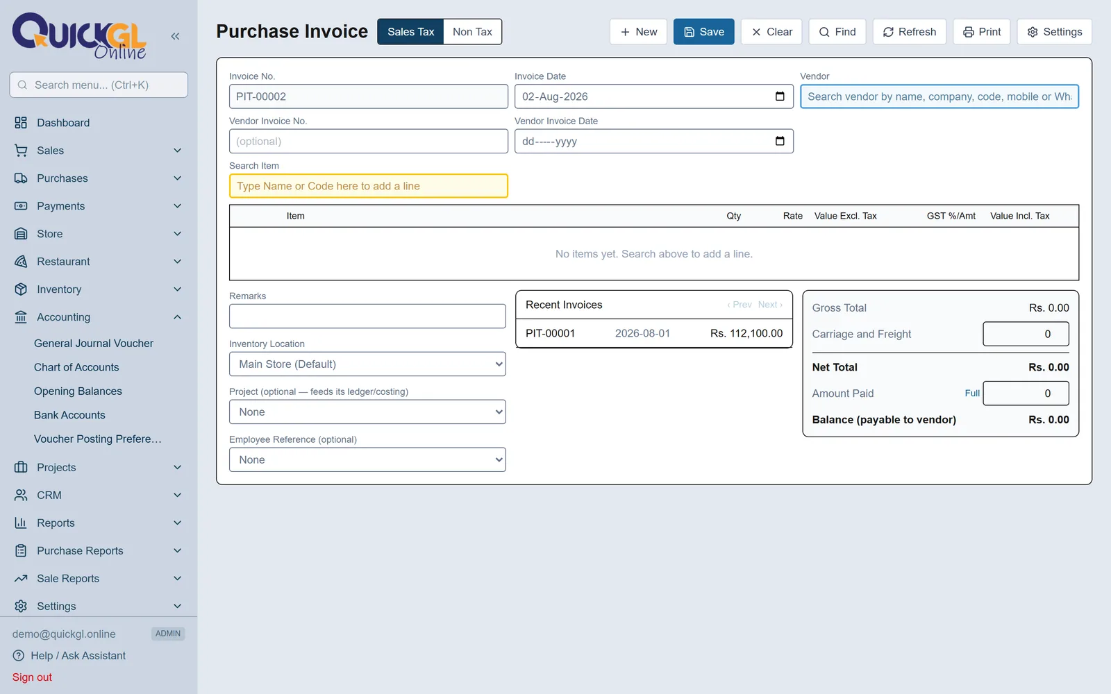Collapse the sidebar with the double-chevron icon
Screen dimensions: 1111x694
175,36
